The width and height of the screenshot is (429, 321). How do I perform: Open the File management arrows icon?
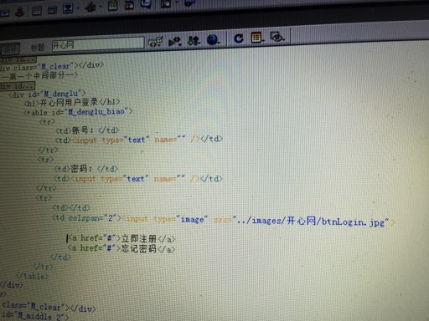pos(194,41)
